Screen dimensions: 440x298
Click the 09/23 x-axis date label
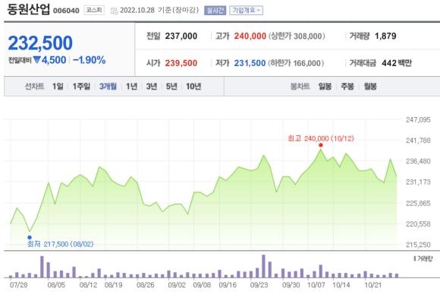click(259, 285)
